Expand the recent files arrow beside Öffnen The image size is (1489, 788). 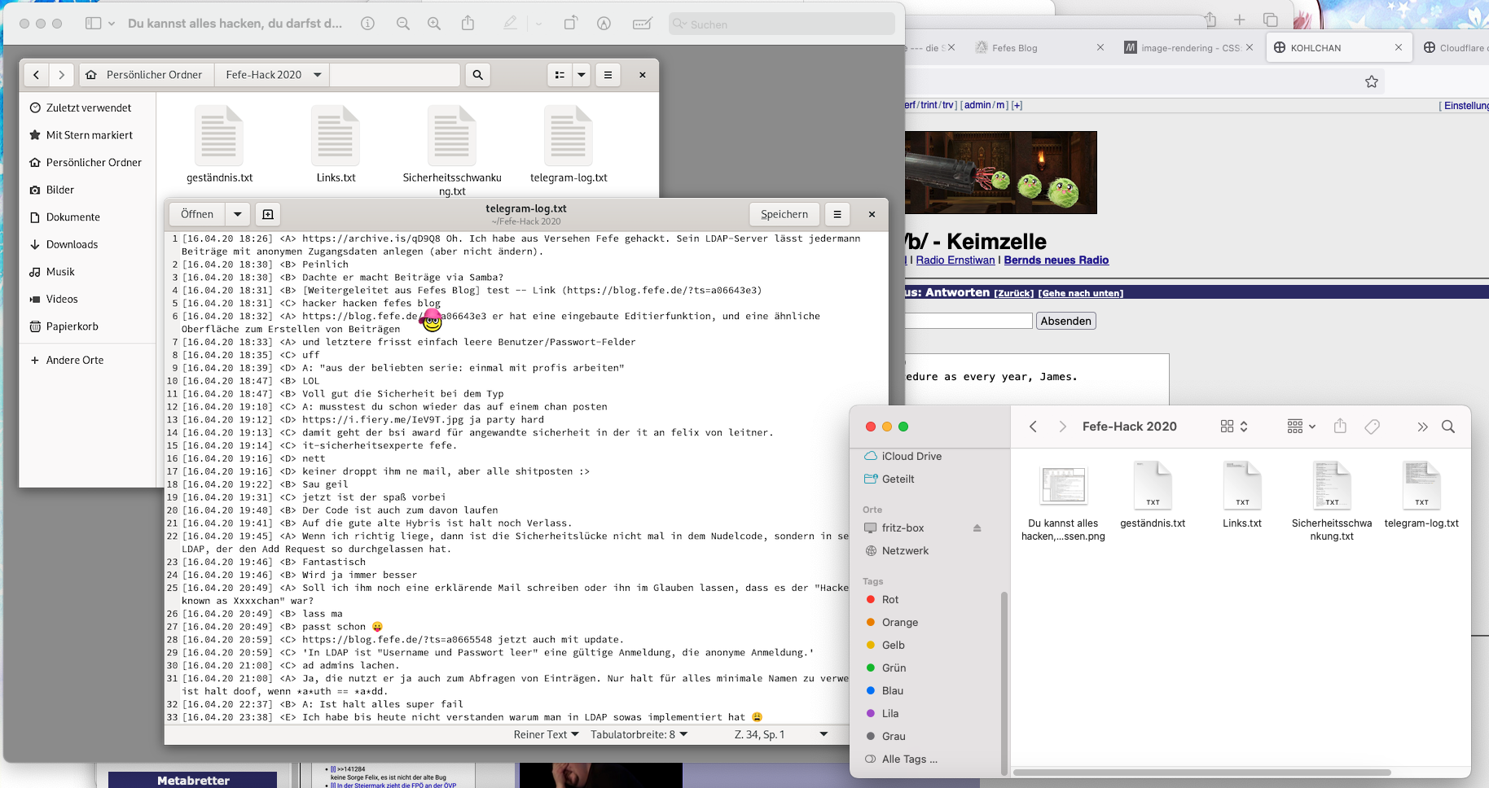(238, 214)
